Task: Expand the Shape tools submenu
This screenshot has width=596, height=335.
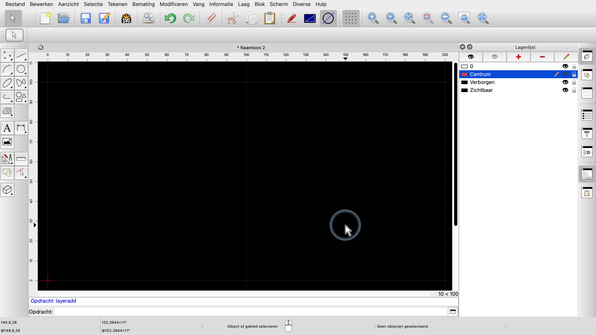Action: pyautogui.click(x=21, y=97)
